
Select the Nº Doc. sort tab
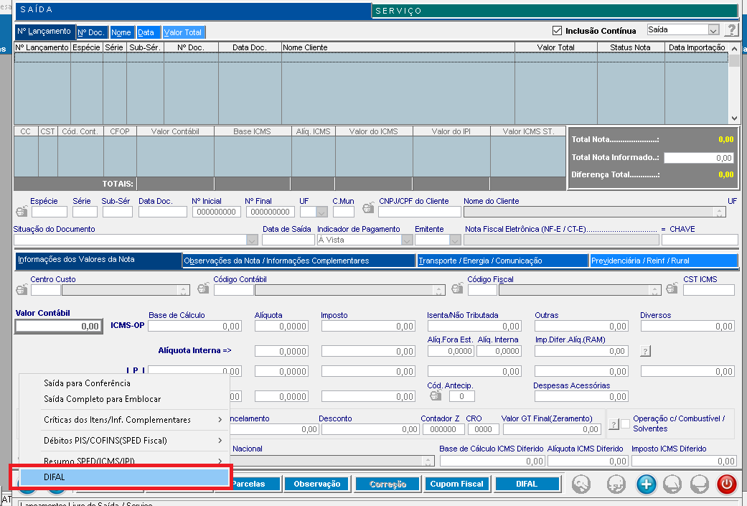pyautogui.click(x=91, y=32)
